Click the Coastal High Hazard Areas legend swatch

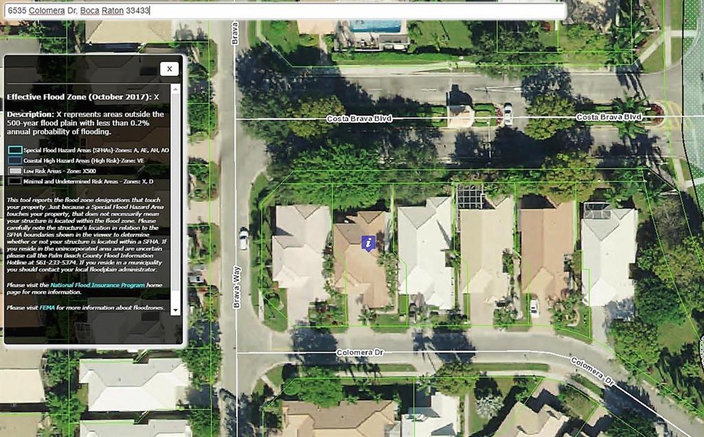click(x=14, y=160)
